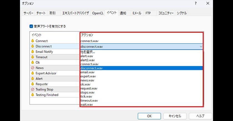This screenshot has width=233, height=121.
Task: Switch to the シグナル tab
Action: tap(182, 13)
